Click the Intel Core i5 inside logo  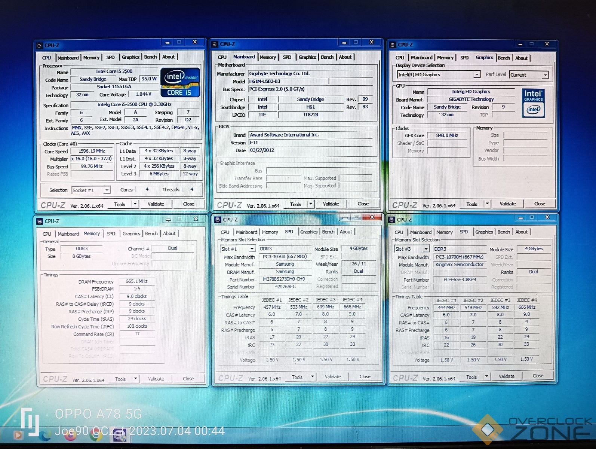[180, 83]
